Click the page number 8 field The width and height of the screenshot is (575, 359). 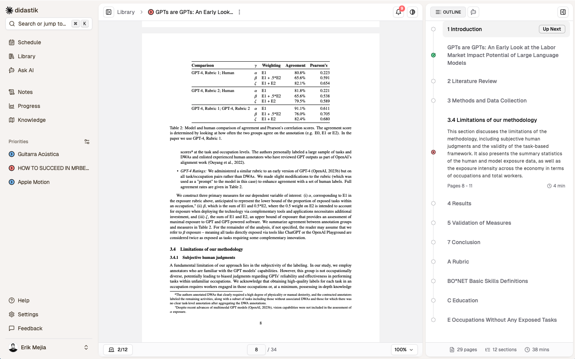pyautogui.click(x=256, y=350)
